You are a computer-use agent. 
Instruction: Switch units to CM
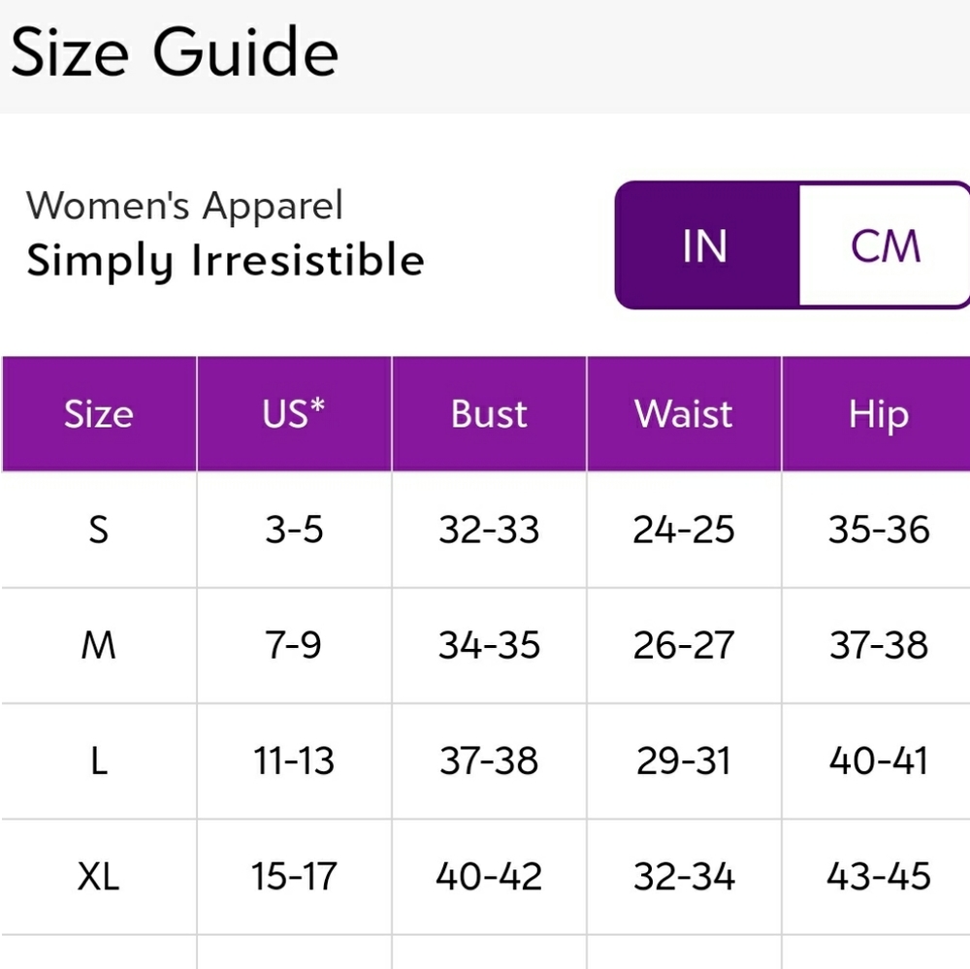885,245
